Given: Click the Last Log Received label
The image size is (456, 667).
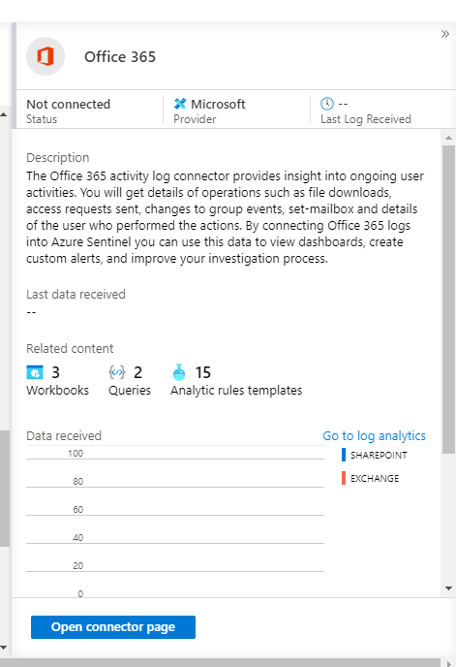Looking at the screenshot, I should coord(366,119).
